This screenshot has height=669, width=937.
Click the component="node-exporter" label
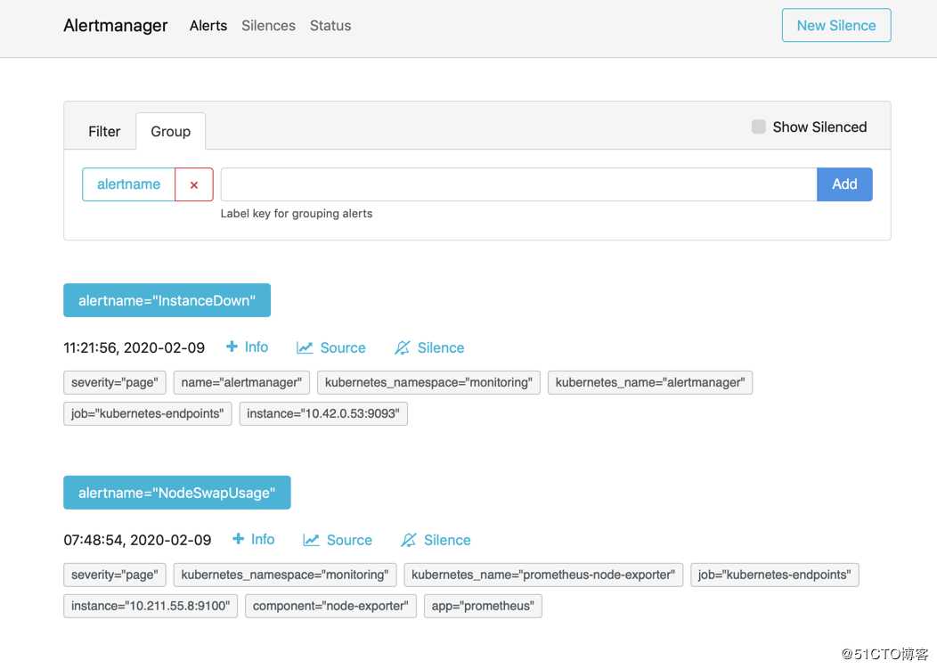[330, 607]
